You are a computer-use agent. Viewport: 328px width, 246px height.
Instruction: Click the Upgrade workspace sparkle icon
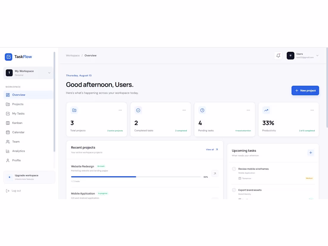10,177
